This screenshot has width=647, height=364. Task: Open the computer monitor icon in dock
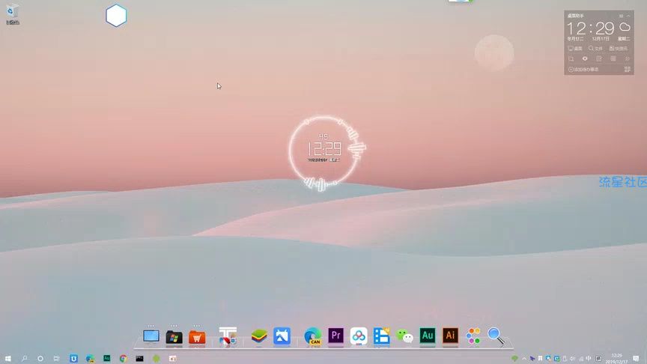click(x=151, y=337)
